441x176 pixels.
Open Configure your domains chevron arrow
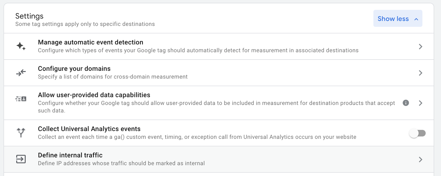click(x=420, y=73)
